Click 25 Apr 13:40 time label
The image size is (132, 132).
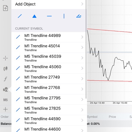[x=97, y=103]
